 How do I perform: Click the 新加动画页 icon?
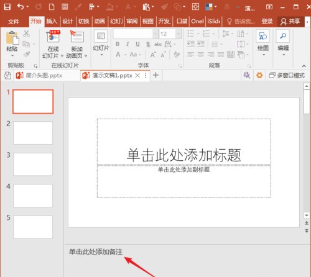(77, 36)
